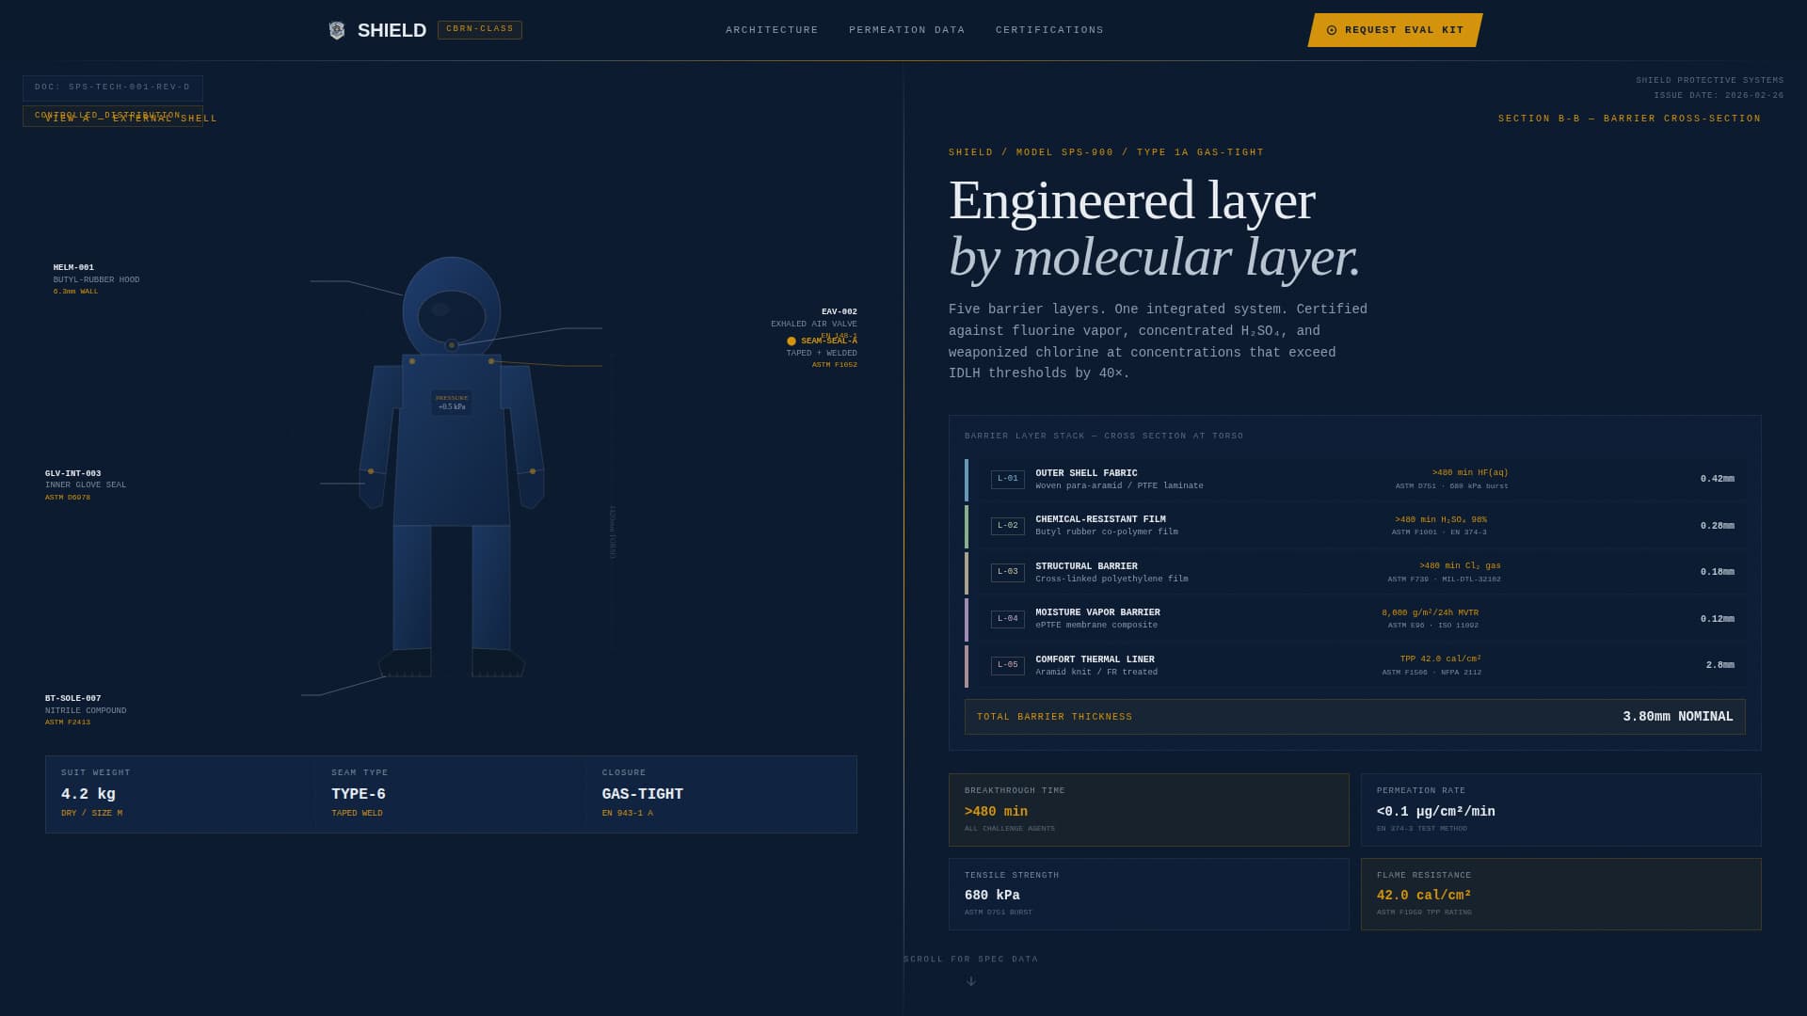Expand the L-05 COMFORT THERMAL LINER row
The width and height of the screenshot is (1807, 1016).
click(1355, 665)
